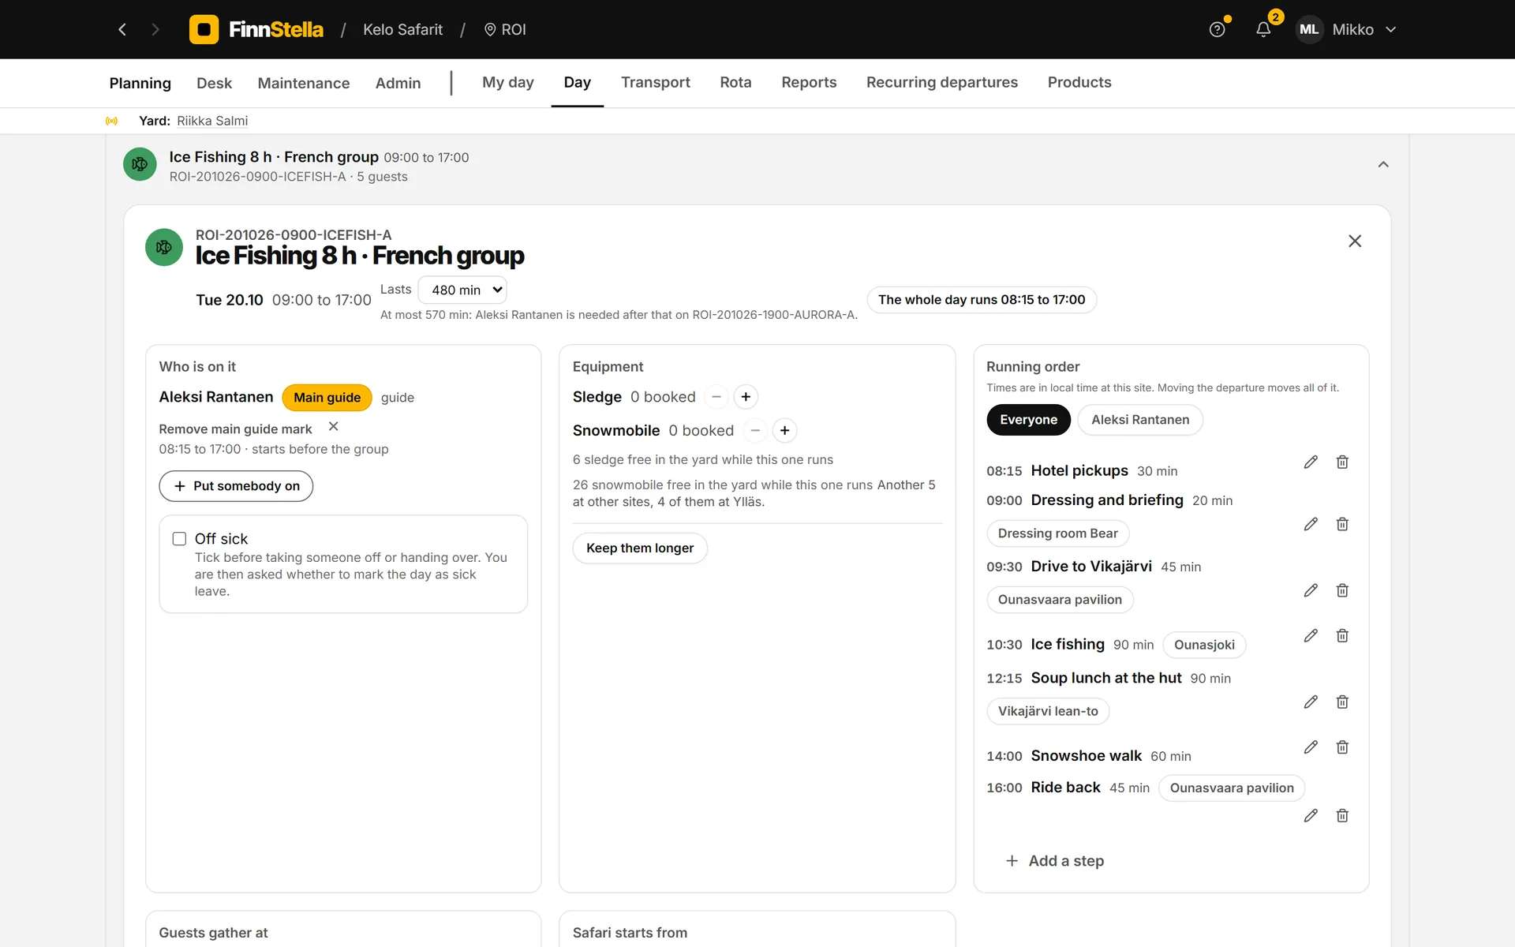Delete the Dressing and briefing step
1515x947 pixels.
click(x=1342, y=524)
